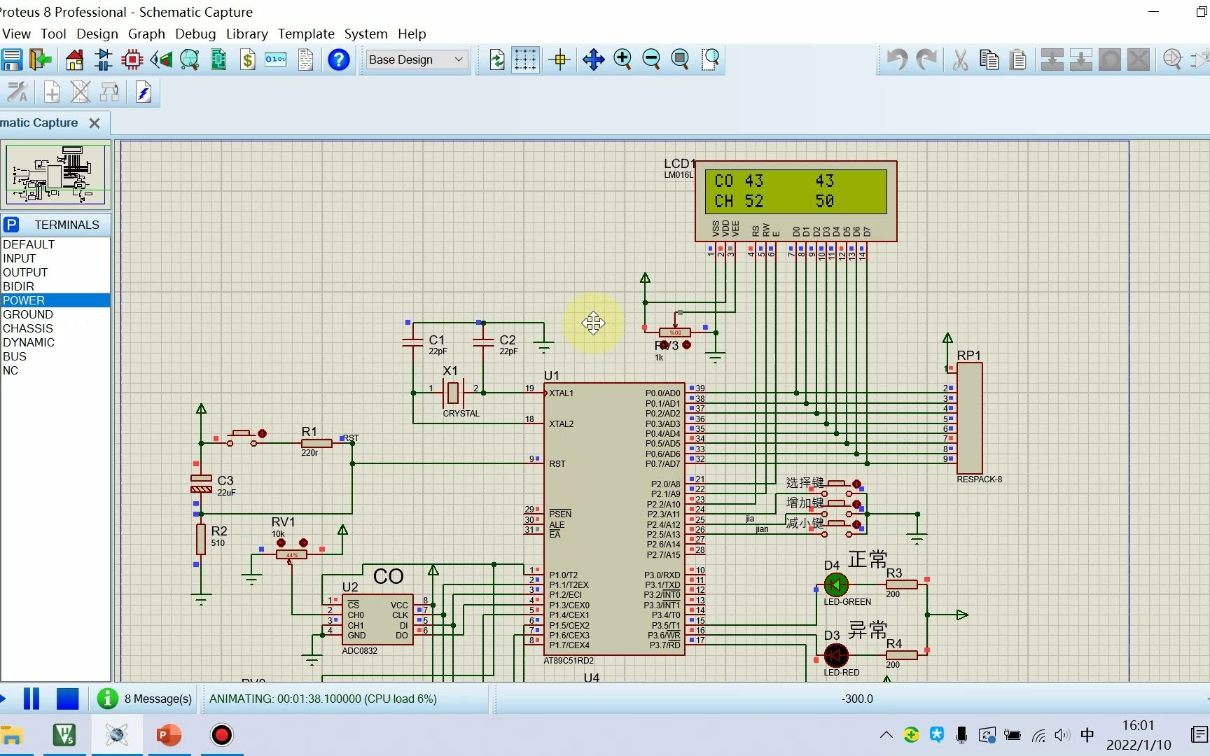
Task: Open the Source Code 0101 icon
Action: coord(276,59)
